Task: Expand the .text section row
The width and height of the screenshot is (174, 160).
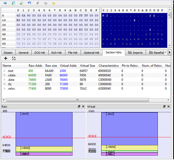Action: [4, 71]
